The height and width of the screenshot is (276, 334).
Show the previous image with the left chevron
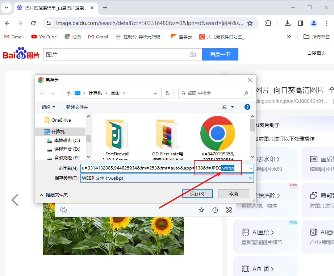[15, 200]
